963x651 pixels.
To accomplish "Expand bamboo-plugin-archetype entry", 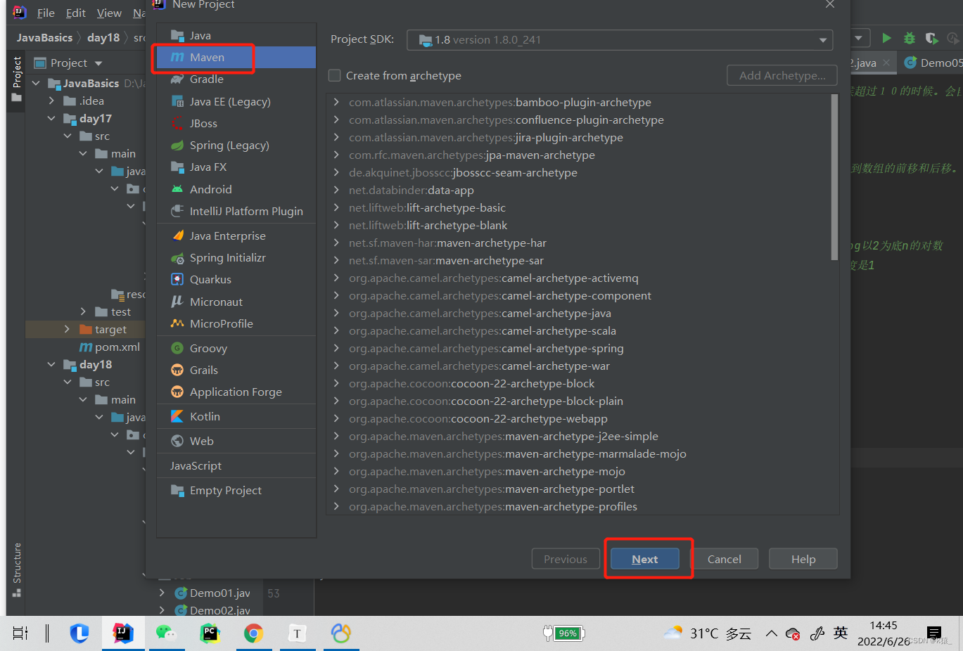I will pos(336,102).
